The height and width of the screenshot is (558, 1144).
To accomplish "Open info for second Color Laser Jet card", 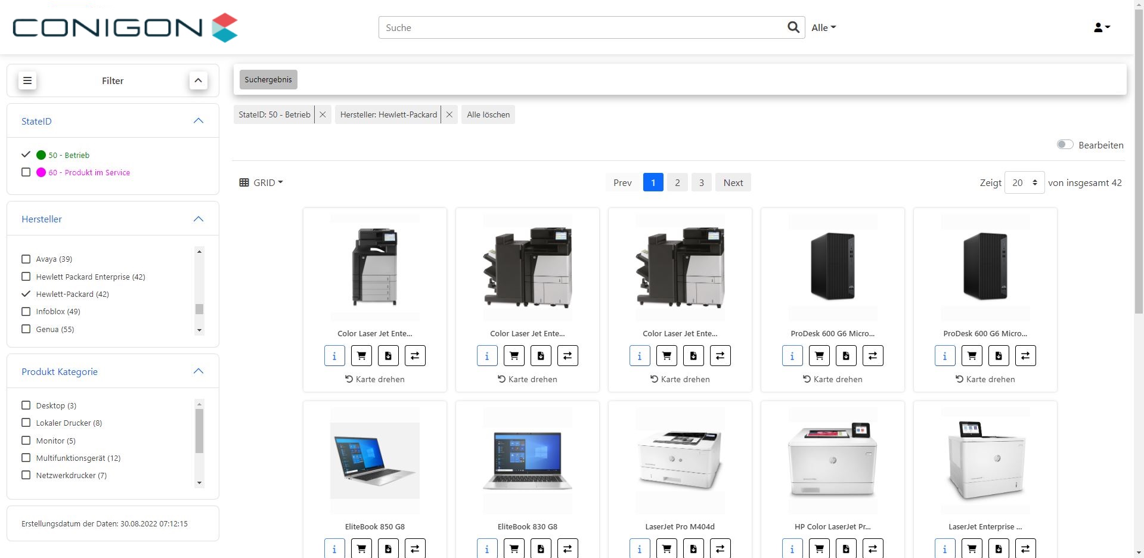I will (x=487, y=356).
